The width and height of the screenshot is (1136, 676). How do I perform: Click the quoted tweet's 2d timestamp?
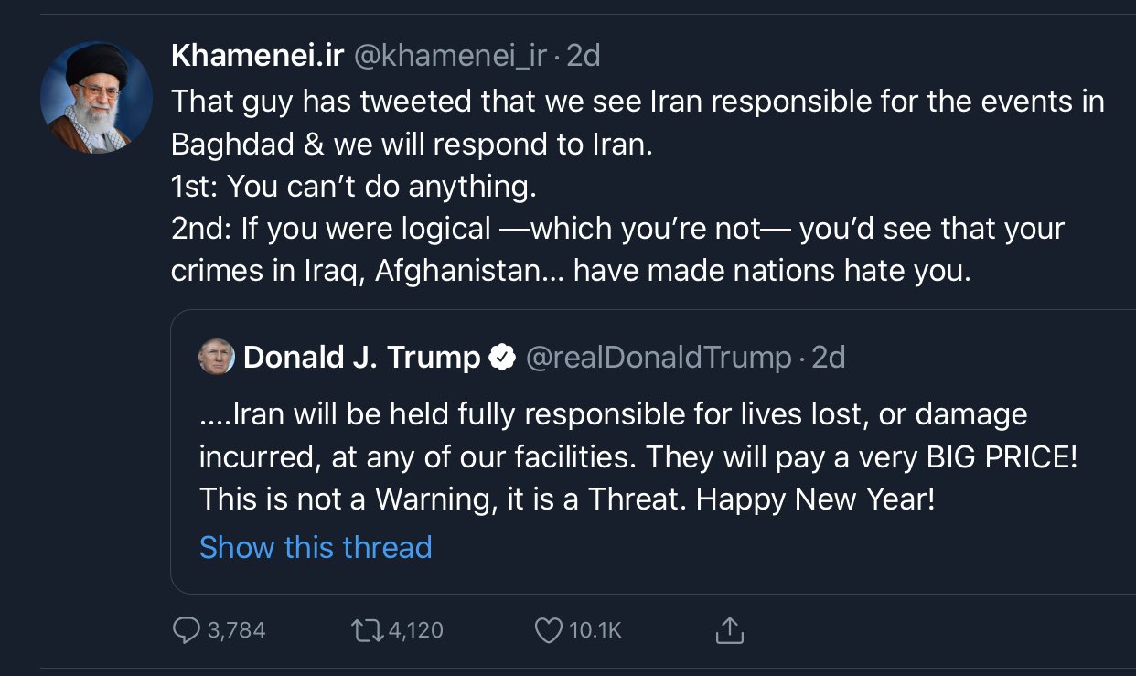point(829,358)
